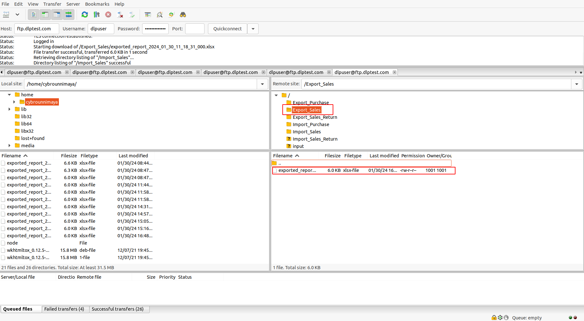This screenshot has width=584, height=321.
Task: Open Quickconnect history dropdown arrow
Action: pos(253,29)
